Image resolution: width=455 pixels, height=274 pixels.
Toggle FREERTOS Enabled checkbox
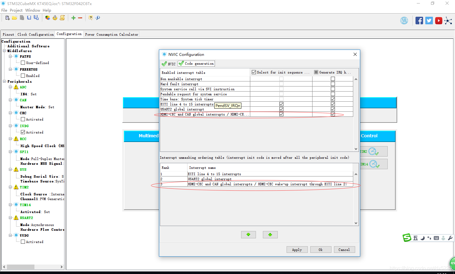[23, 76]
